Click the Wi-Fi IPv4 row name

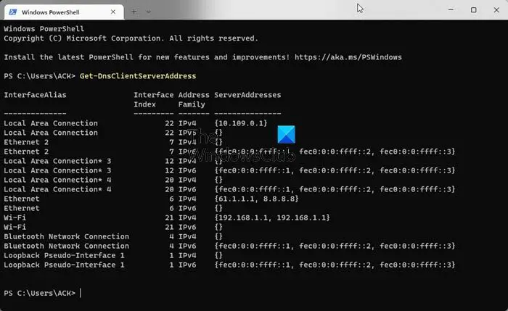coord(15,217)
